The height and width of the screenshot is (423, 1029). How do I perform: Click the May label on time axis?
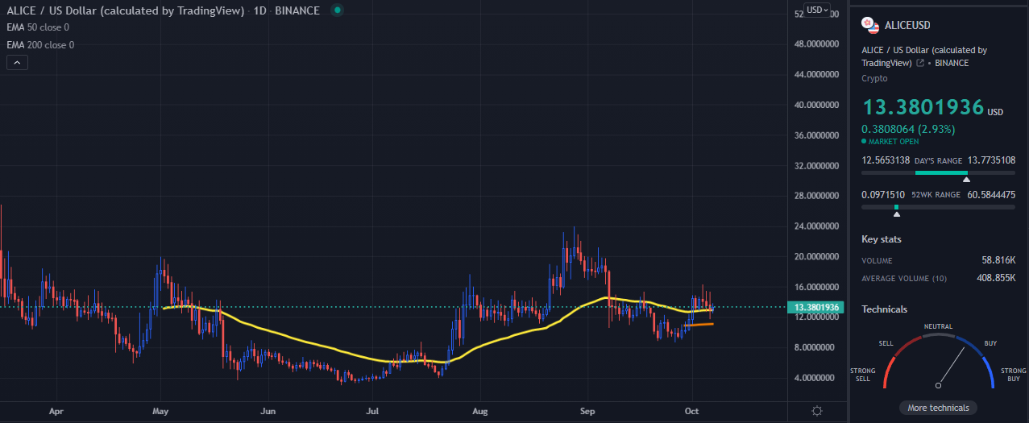[x=160, y=411]
